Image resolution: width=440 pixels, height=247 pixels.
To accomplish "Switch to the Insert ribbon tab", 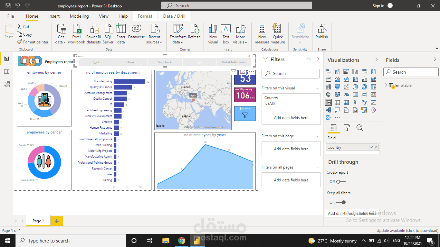I will 54,16.
